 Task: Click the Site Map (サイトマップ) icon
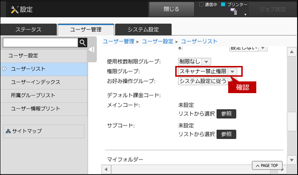(8, 131)
